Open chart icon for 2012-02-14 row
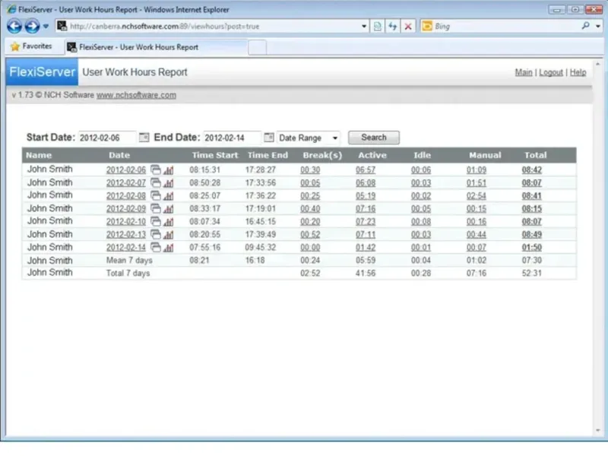 [x=168, y=248]
